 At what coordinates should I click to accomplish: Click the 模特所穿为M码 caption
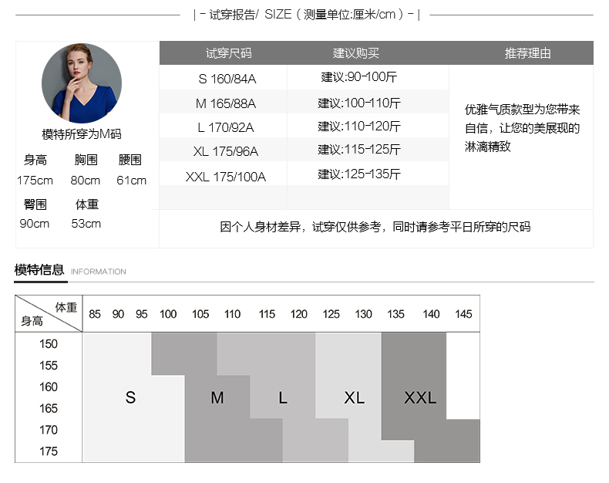[82, 134]
